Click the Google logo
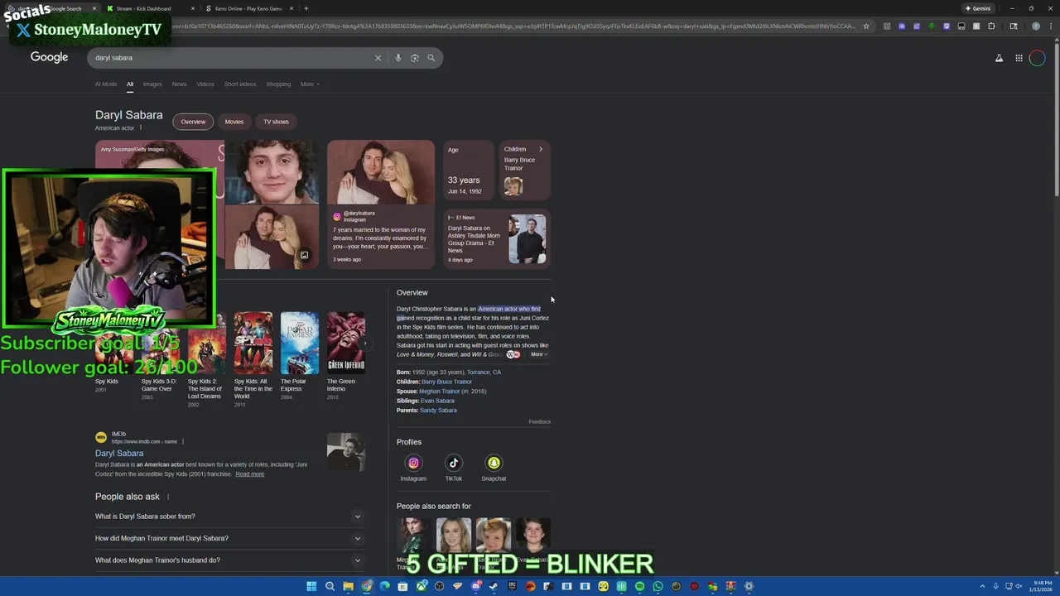Image resolution: width=1060 pixels, height=596 pixels. pyautogui.click(x=49, y=57)
